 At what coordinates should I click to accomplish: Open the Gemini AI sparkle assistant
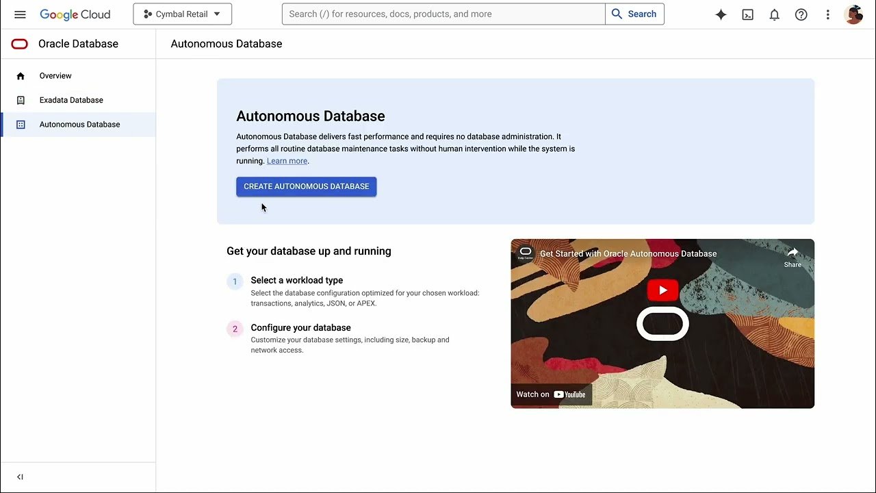(x=721, y=14)
